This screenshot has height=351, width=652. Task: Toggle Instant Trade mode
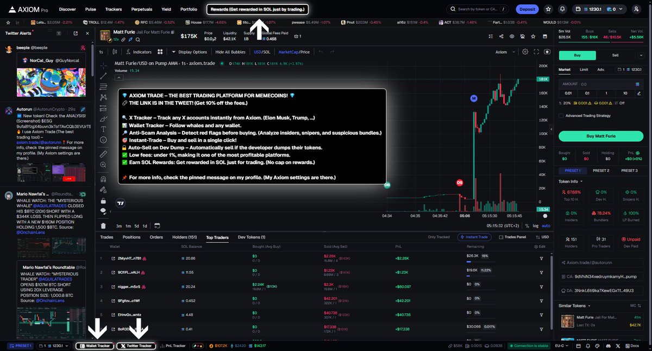pos(475,237)
